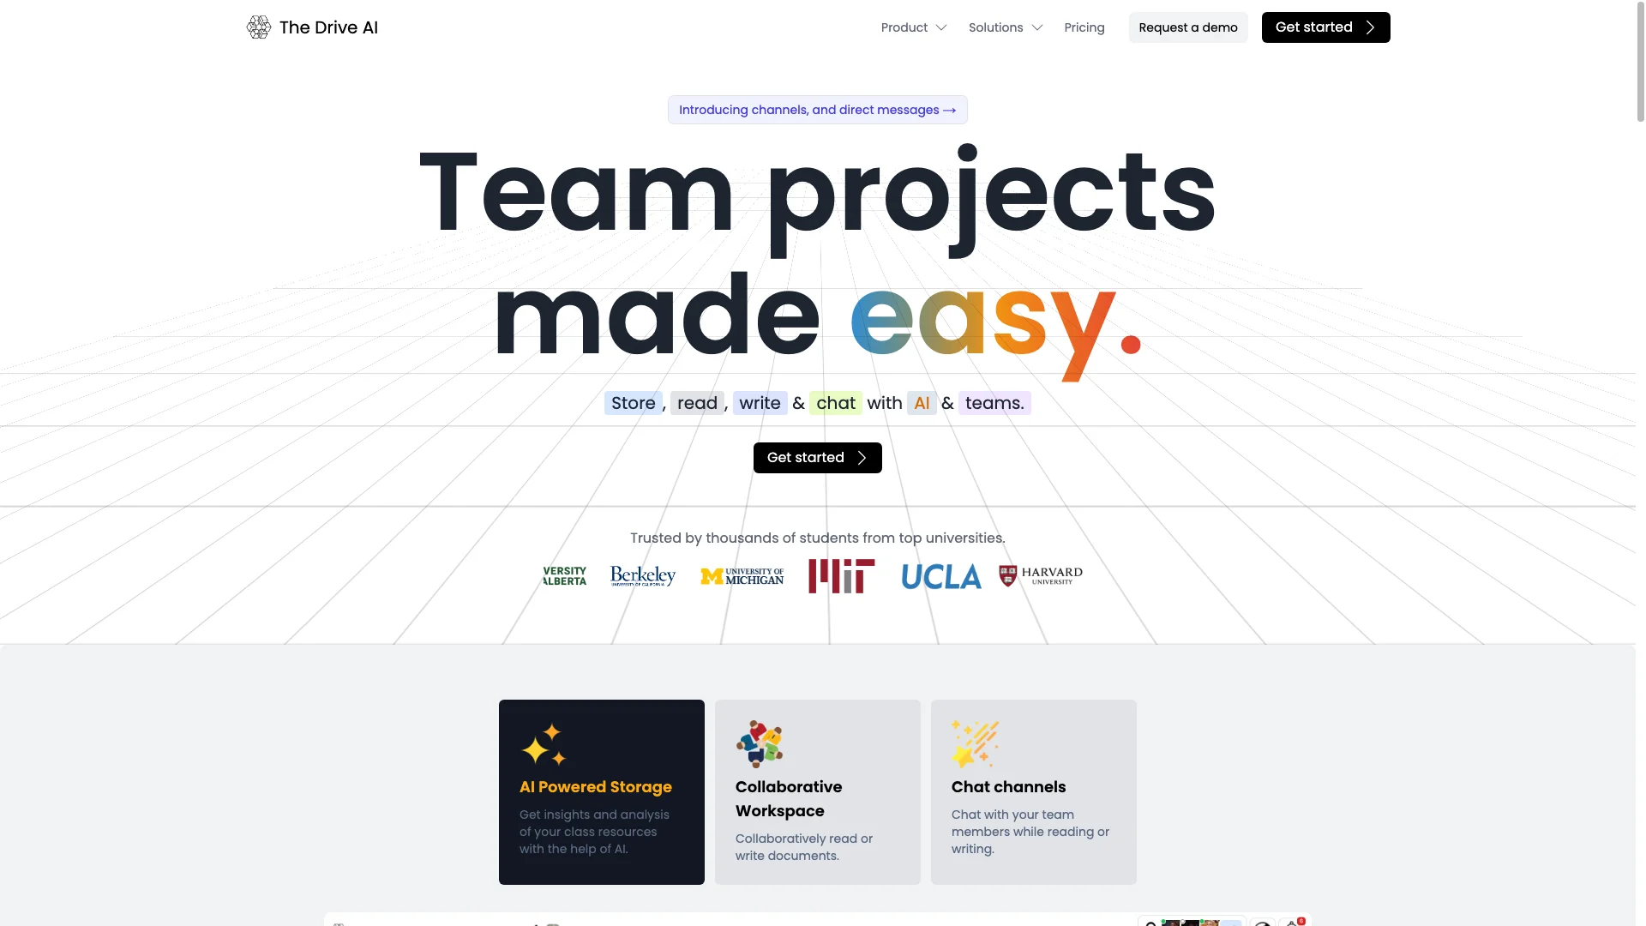Select the Product menu item
Screen dimensions: 1646x926
pos(904,27)
